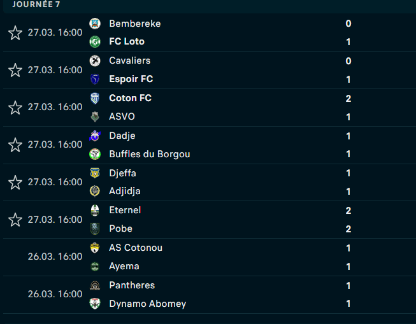This screenshot has width=416, height=324.
Task: Star the Cavaliers vs Espoir FC match
Action: point(15,70)
